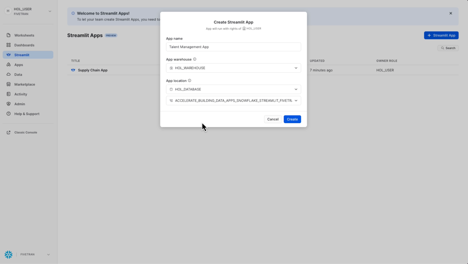Click info icon next to App warehouse
The width and height of the screenshot is (468, 264).
195,59
